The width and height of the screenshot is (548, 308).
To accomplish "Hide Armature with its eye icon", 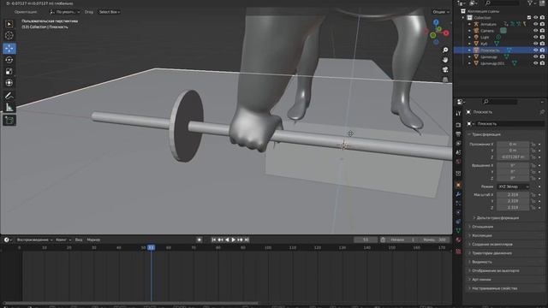I will [535, 25].
